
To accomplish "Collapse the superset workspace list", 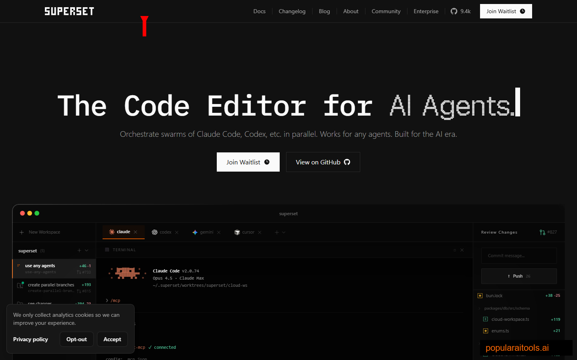I will tap(87, 250).
